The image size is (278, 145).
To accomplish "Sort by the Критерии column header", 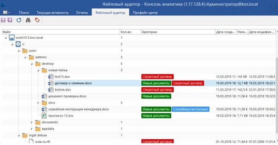I will tap(178, 32).
